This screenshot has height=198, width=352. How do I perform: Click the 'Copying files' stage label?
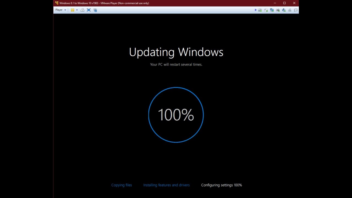click(x=122, y=185)
